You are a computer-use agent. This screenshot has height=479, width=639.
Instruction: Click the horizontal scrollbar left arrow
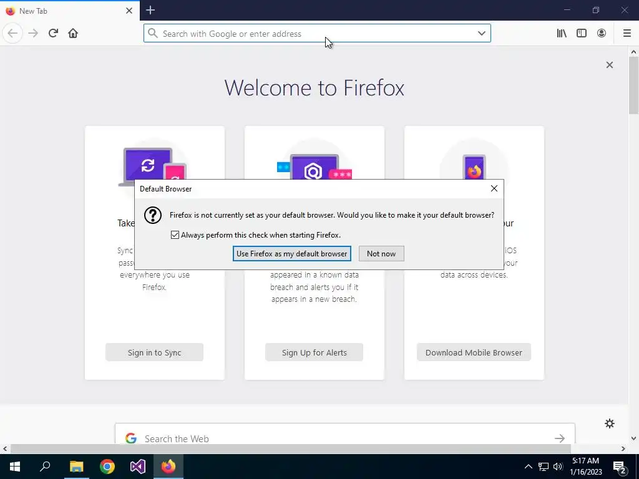point(5,449)
